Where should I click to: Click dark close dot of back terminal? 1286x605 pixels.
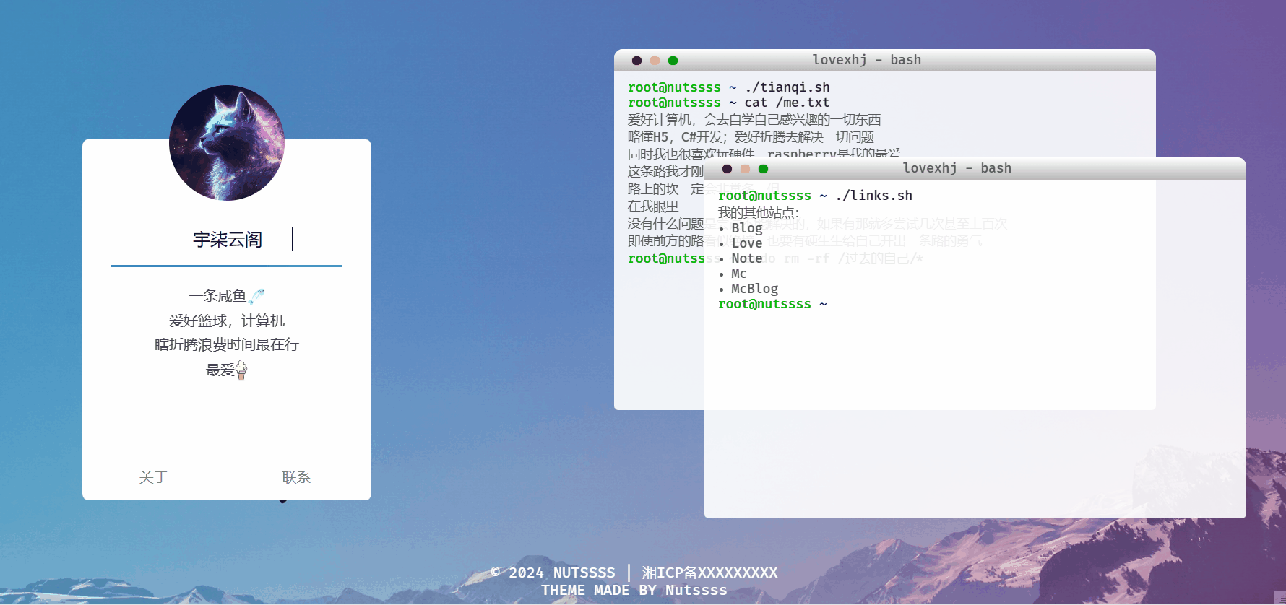point(637,61)
